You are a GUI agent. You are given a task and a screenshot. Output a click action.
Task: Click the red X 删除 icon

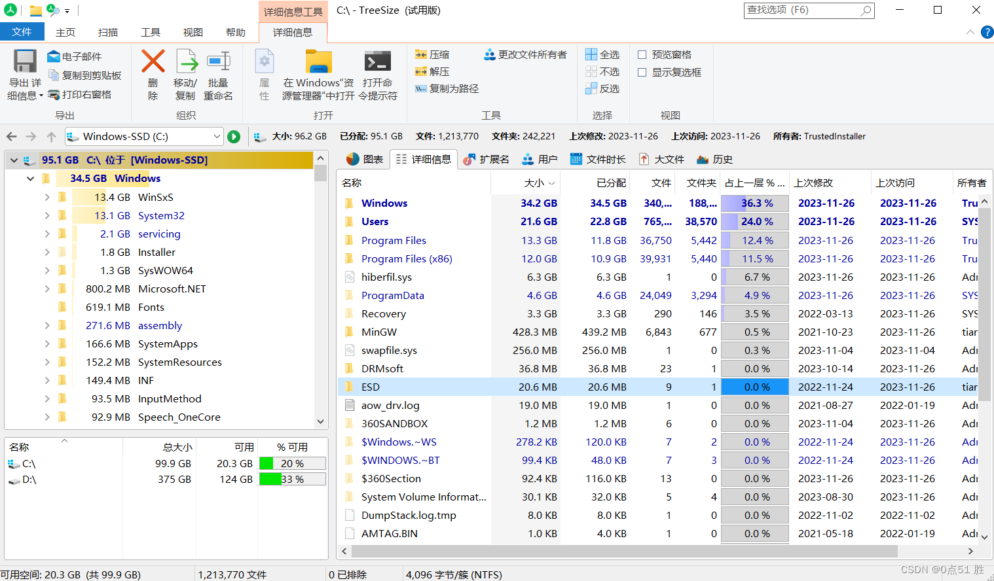(153, 62)
